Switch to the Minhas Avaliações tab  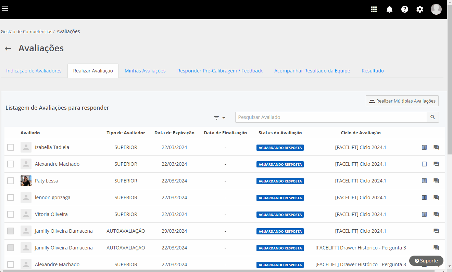tap(145, 71)
